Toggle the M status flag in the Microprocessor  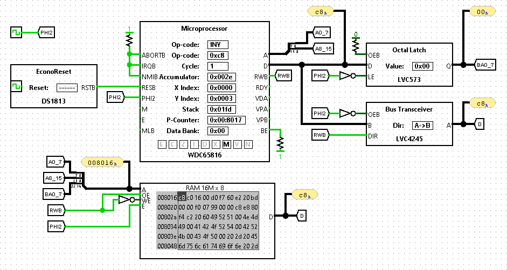coord(226,144)
